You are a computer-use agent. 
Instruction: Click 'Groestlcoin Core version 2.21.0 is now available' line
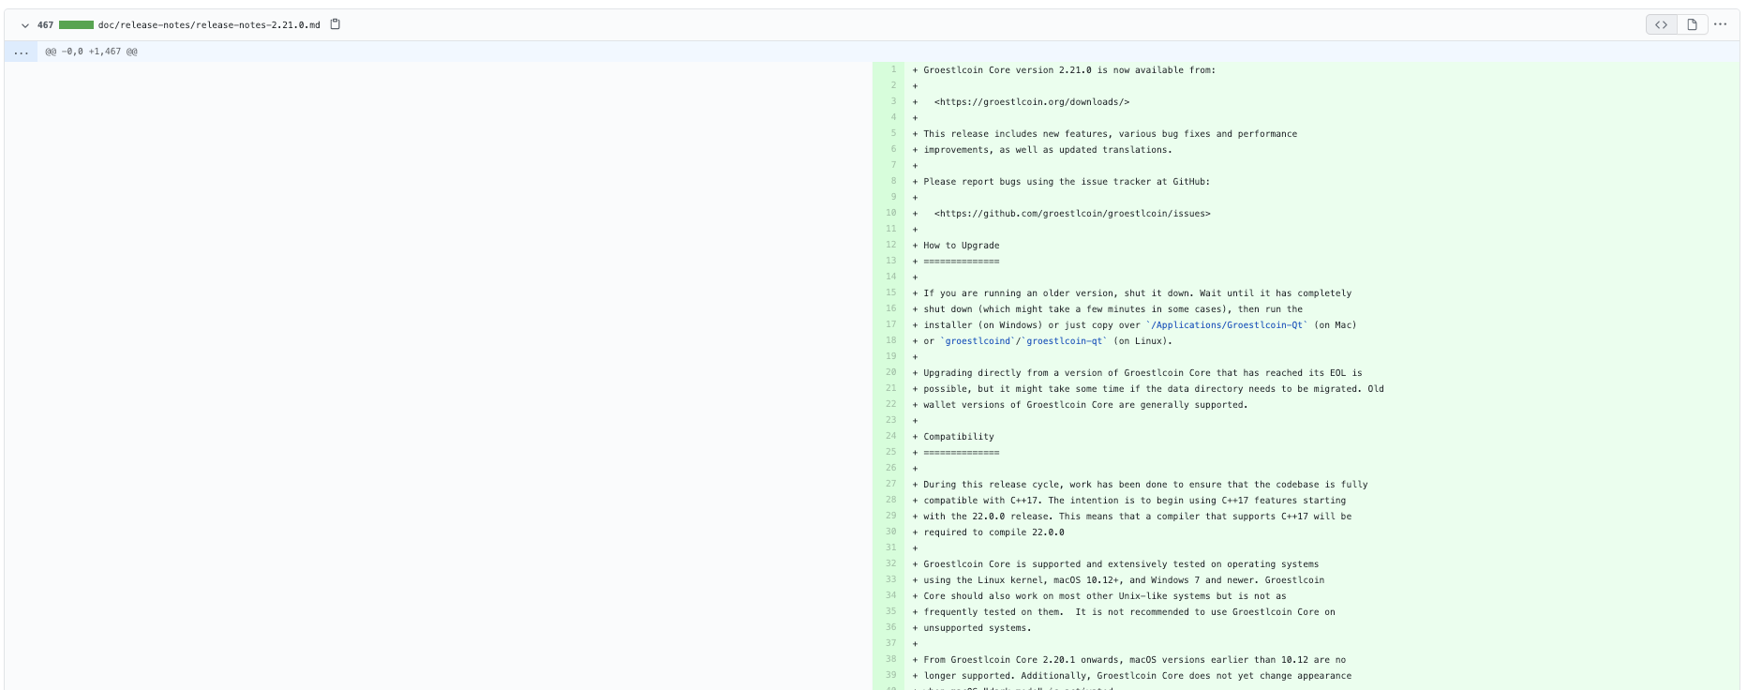point(1069,70)
